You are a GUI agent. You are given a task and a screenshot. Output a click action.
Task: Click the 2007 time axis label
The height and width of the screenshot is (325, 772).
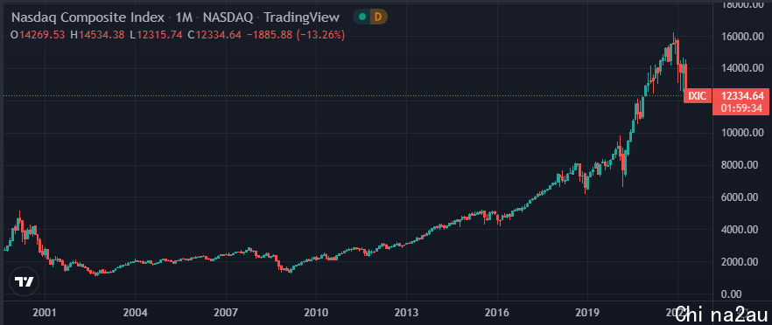click(226, 312)
